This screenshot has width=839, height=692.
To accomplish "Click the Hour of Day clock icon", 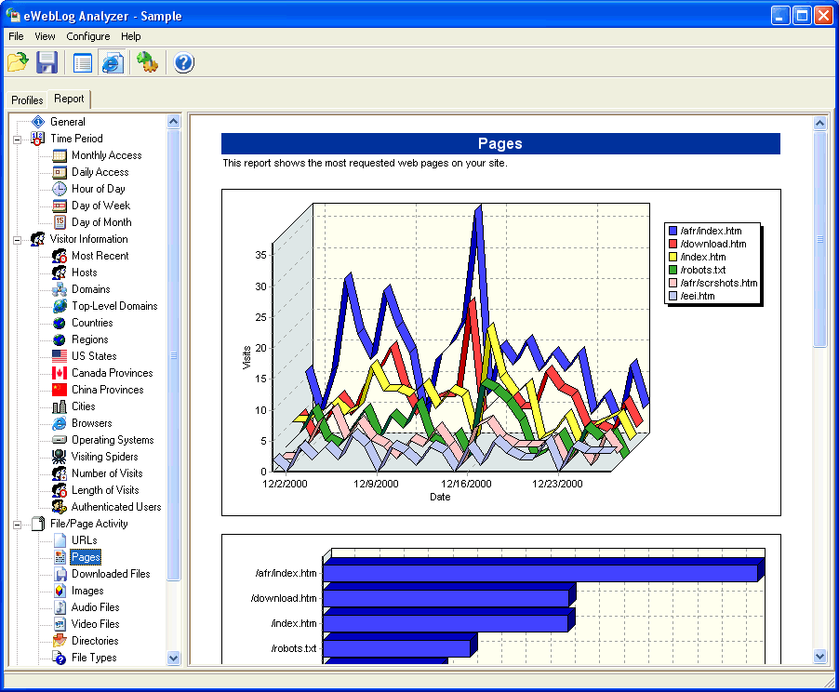I will point(60,189).
